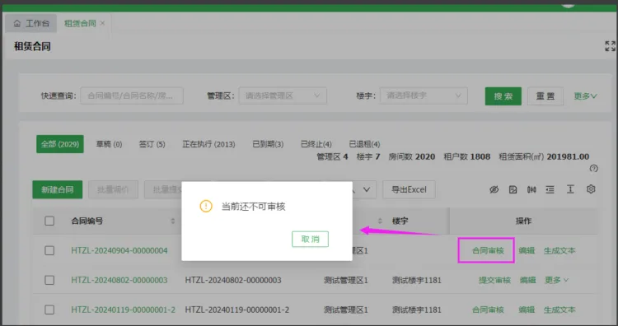Select the 已终止(4) tab
618x326 pixels.
tap(316, 144)
